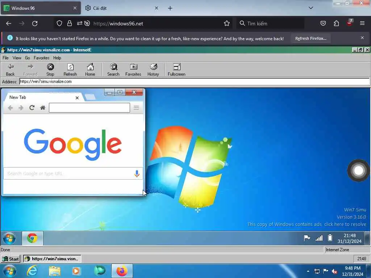Click Stop in the InternetE toolbar

coord(50,70)
